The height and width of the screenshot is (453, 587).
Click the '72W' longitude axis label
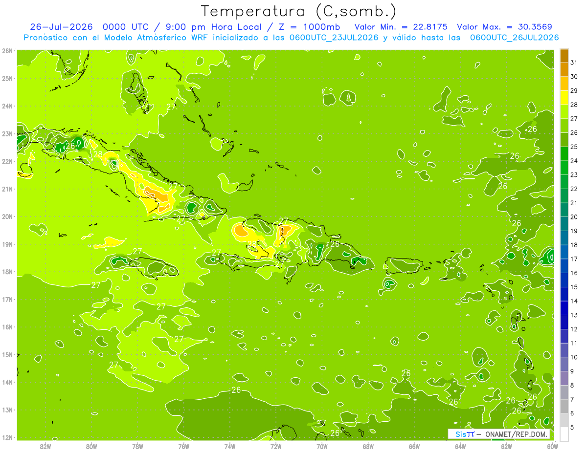276,446
